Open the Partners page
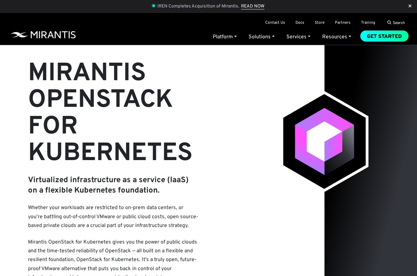 (343, 23)
